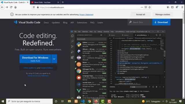This screenshot has width=185, height=104.
Task: Open the Other platforms link
Action: click(x=30, y=68)
